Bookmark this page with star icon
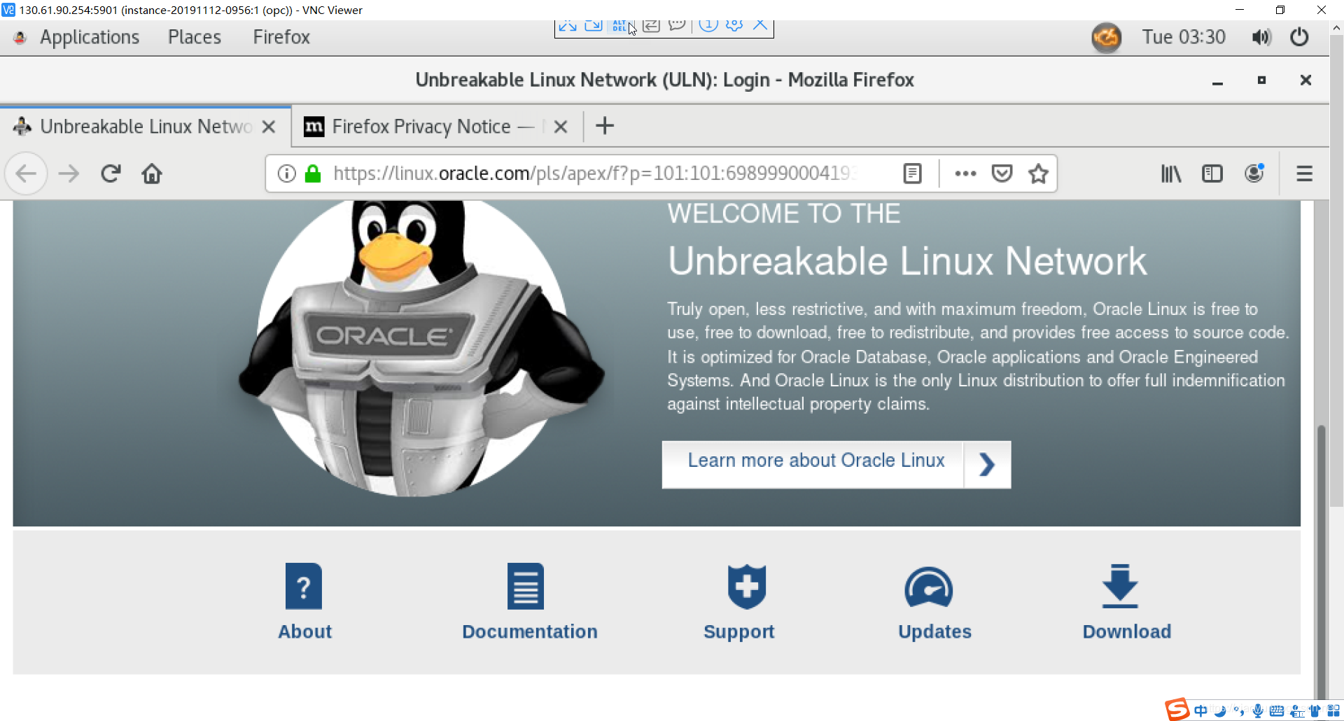Screen dimensions: 1344x721 click(x=1039, y=174)
